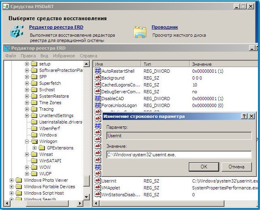Select the AutoRestartShell DWORD value icon
The width and height of the screenshot is (260, 210).
(97, 71)
